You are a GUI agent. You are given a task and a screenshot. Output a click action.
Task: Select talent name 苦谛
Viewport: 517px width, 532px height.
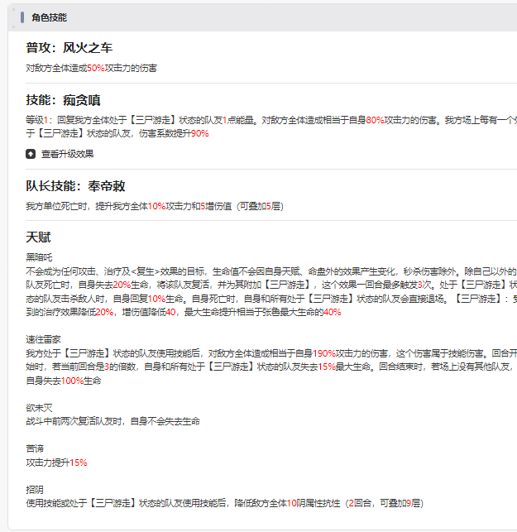click(x=35, y=449)
